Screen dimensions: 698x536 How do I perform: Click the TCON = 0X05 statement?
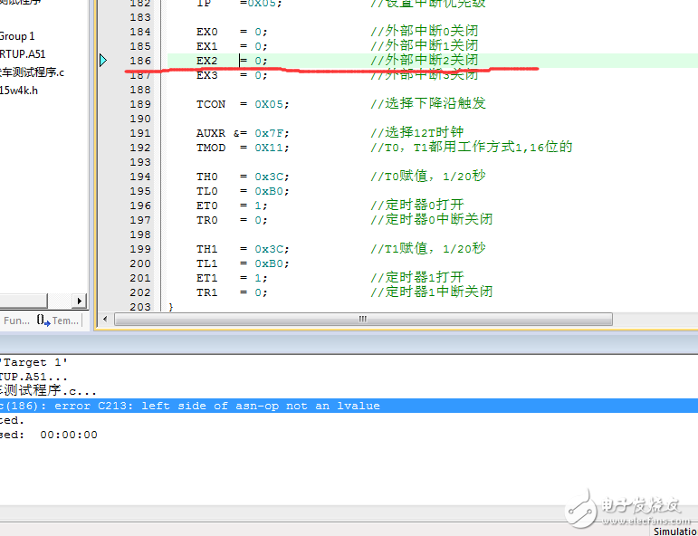click(x=243, y=104)
